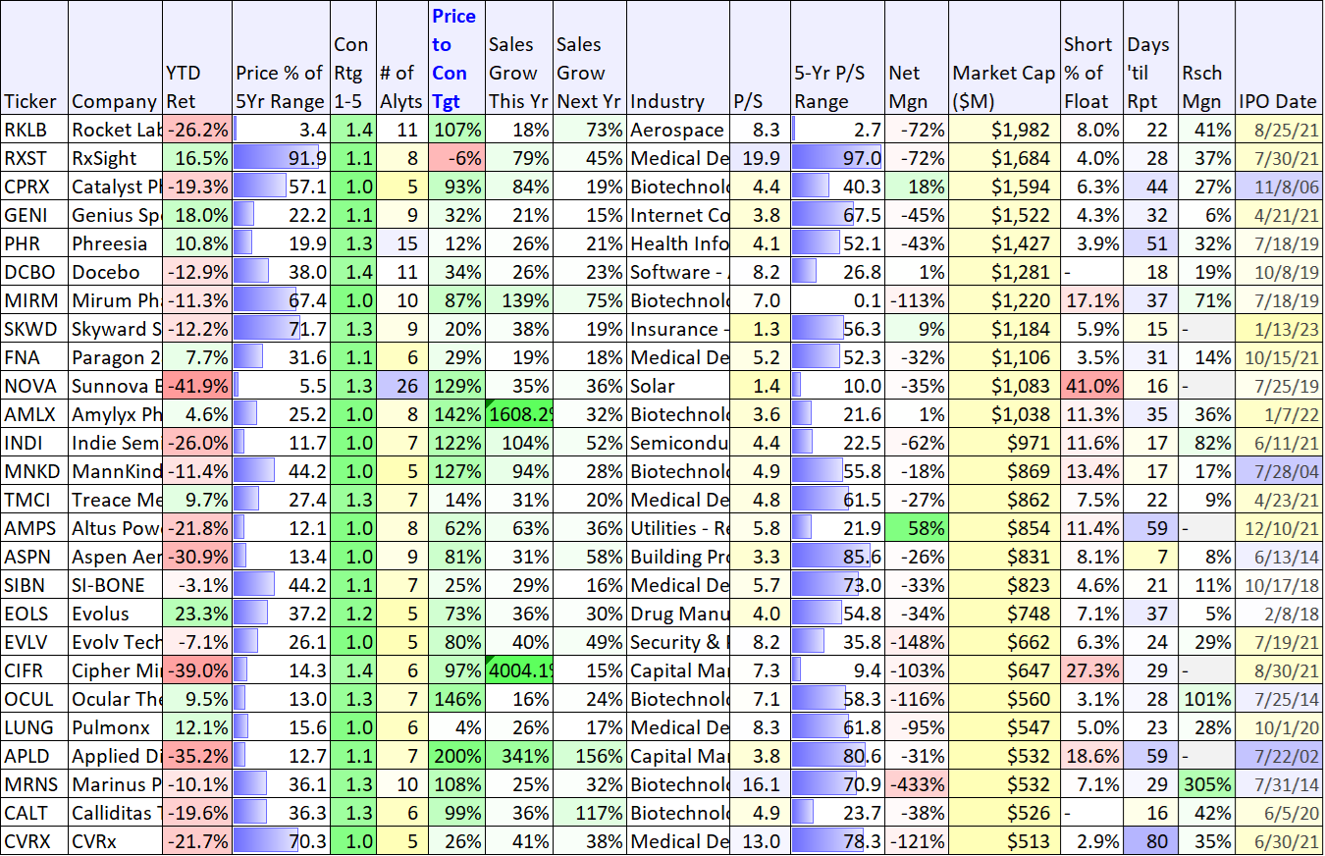Select research margin 101% cell
This screenshot has height=856, width=1325.
pyautogui.click(x=1205, y=699)
